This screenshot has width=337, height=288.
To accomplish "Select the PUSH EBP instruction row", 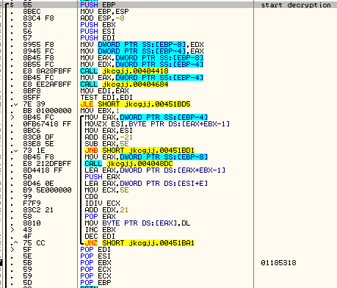I will [98, 5].
